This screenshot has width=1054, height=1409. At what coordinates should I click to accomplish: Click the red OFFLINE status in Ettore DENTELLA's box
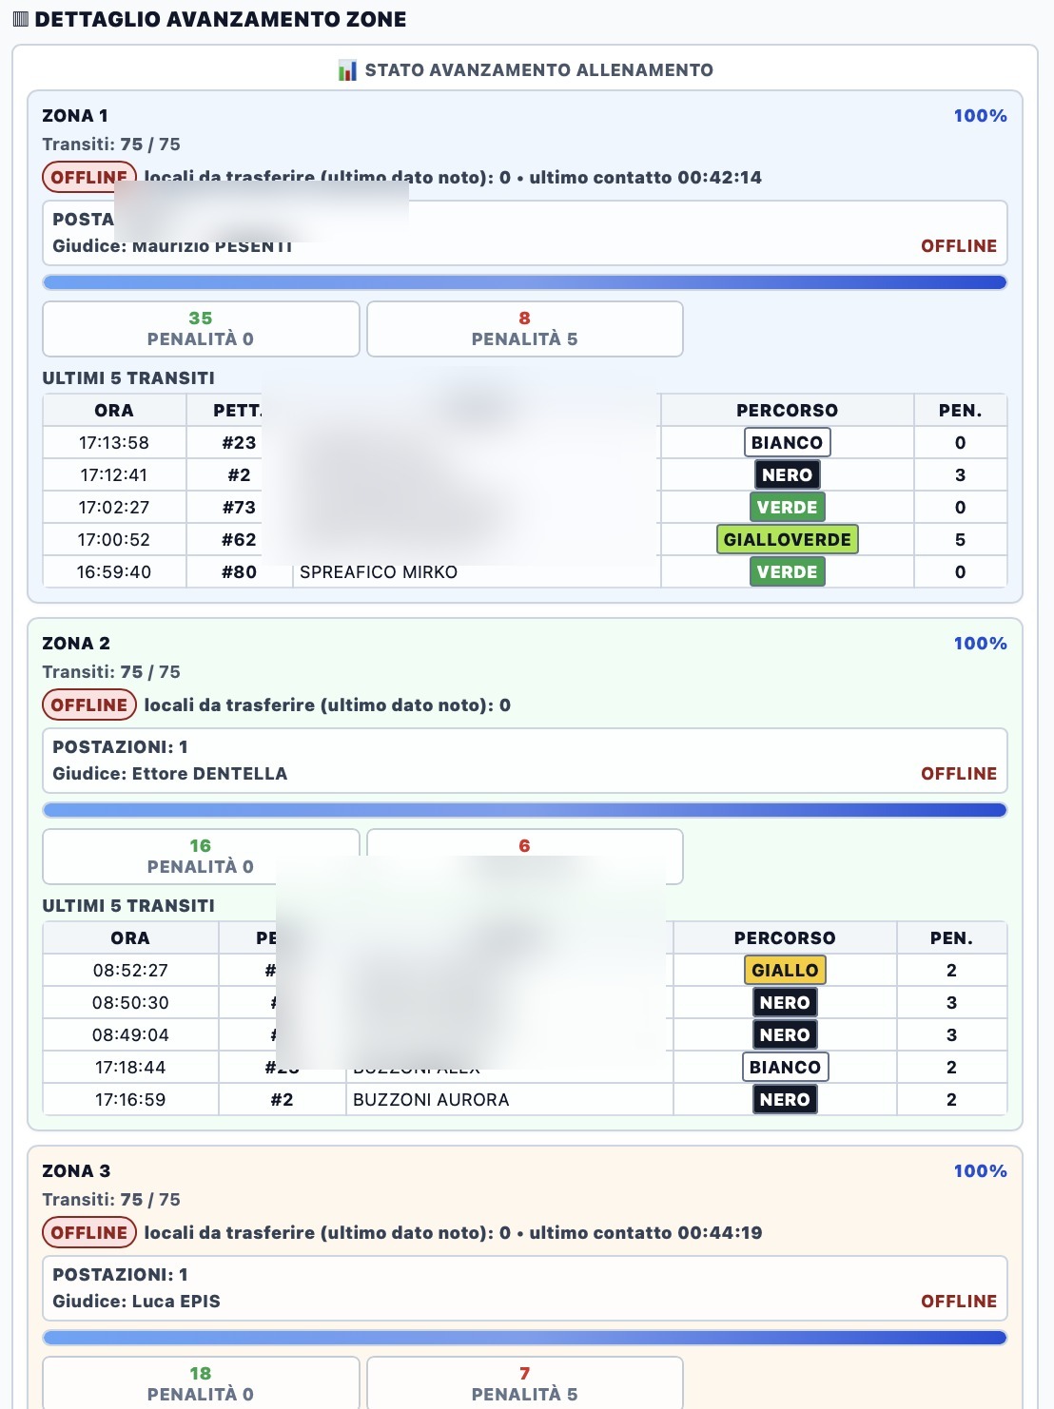tap(959, 774)
